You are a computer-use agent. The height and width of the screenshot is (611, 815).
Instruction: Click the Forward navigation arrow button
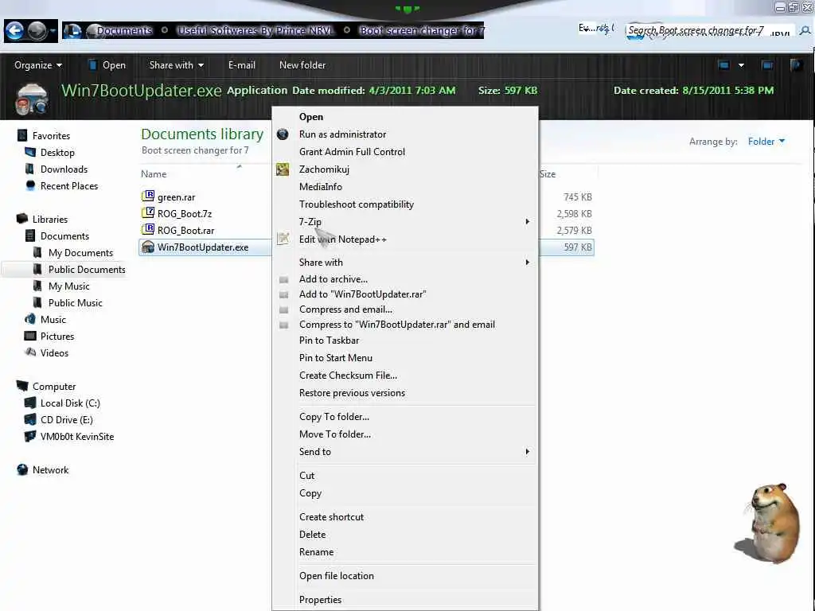(x=37, y=31)
